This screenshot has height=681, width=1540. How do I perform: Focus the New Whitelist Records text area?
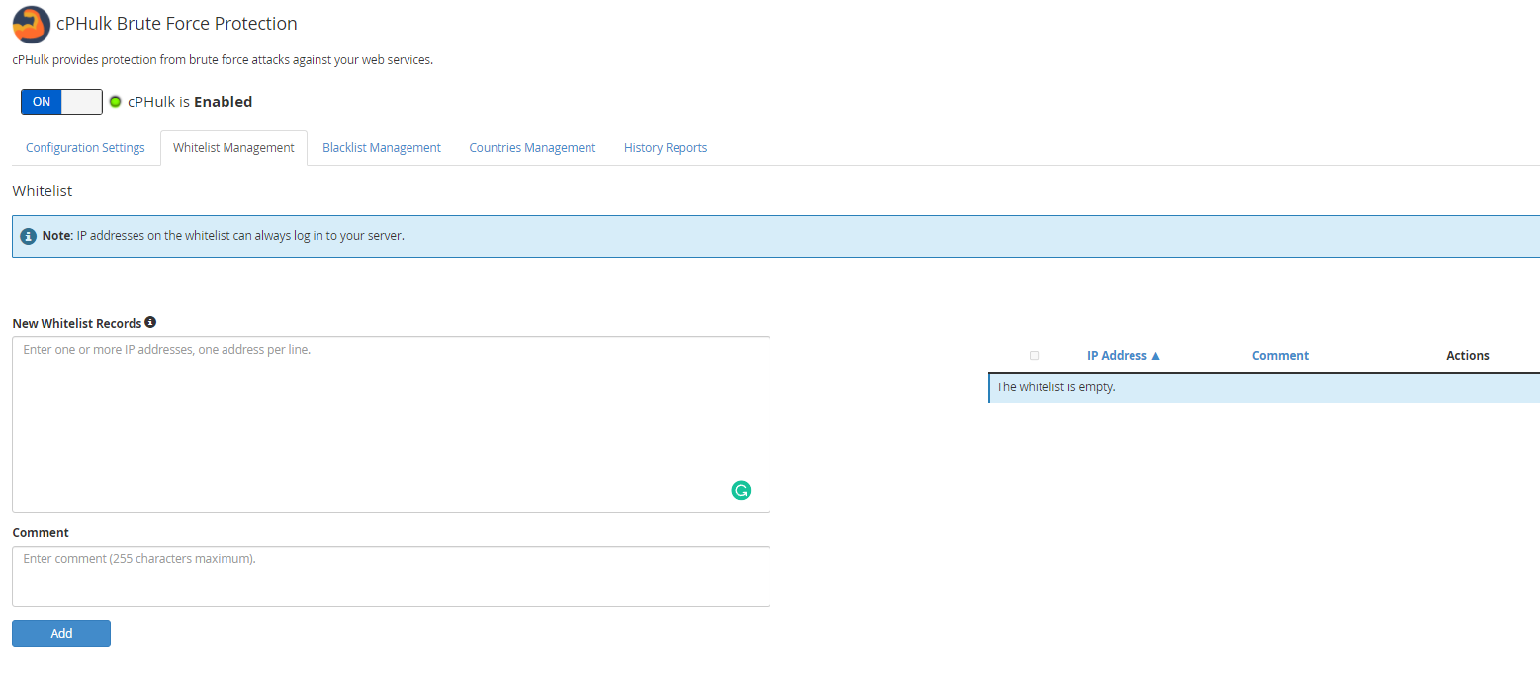[391, 425]
